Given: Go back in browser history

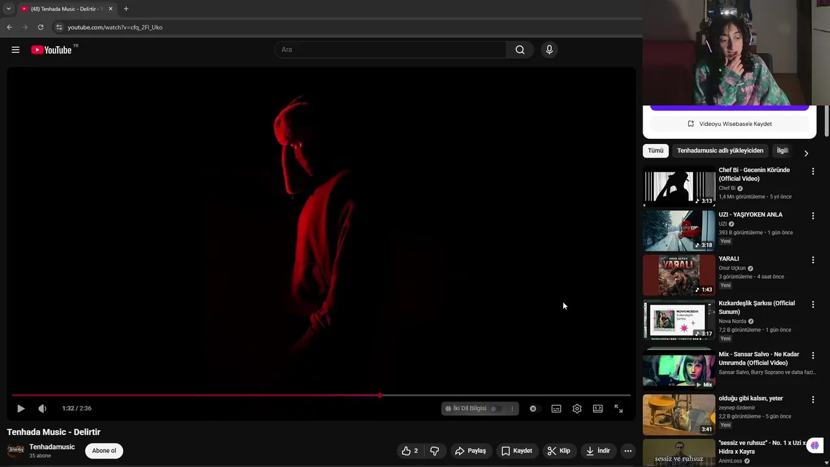Looking at the screenshot, I should [9, 27].
